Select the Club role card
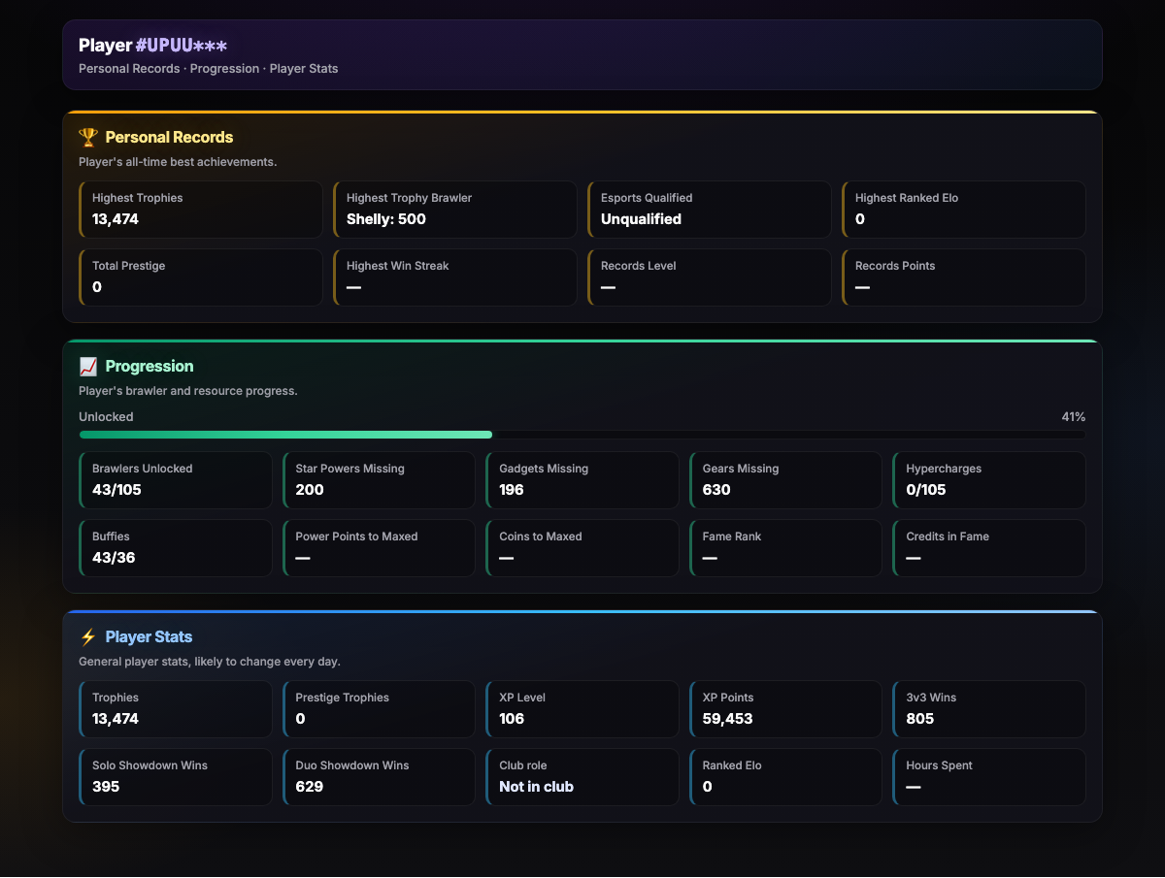Screen dimensions: 1165x878 click(582, 777)
